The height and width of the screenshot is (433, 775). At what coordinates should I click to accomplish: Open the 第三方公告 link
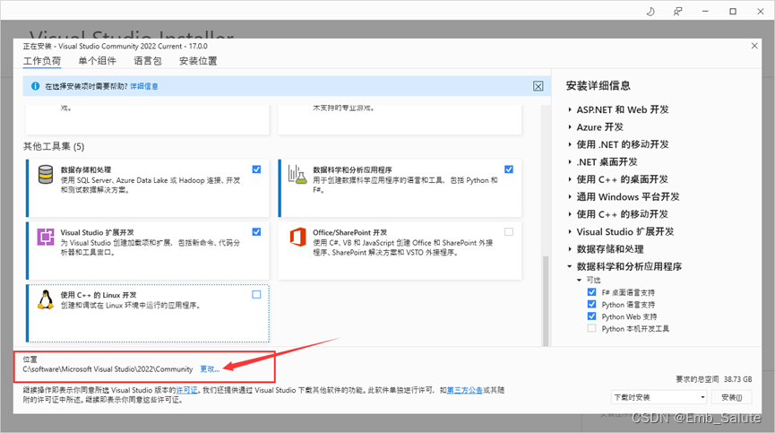tap(465, 390)
